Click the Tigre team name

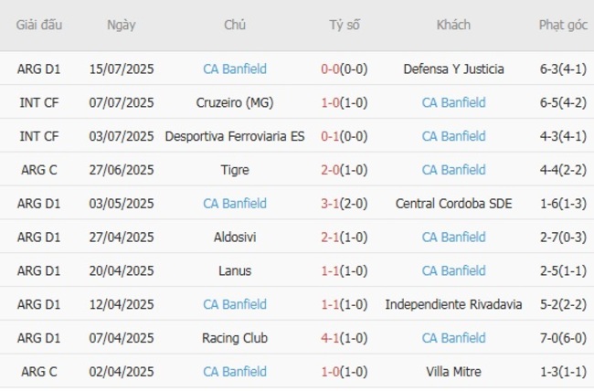pos(235,170)
